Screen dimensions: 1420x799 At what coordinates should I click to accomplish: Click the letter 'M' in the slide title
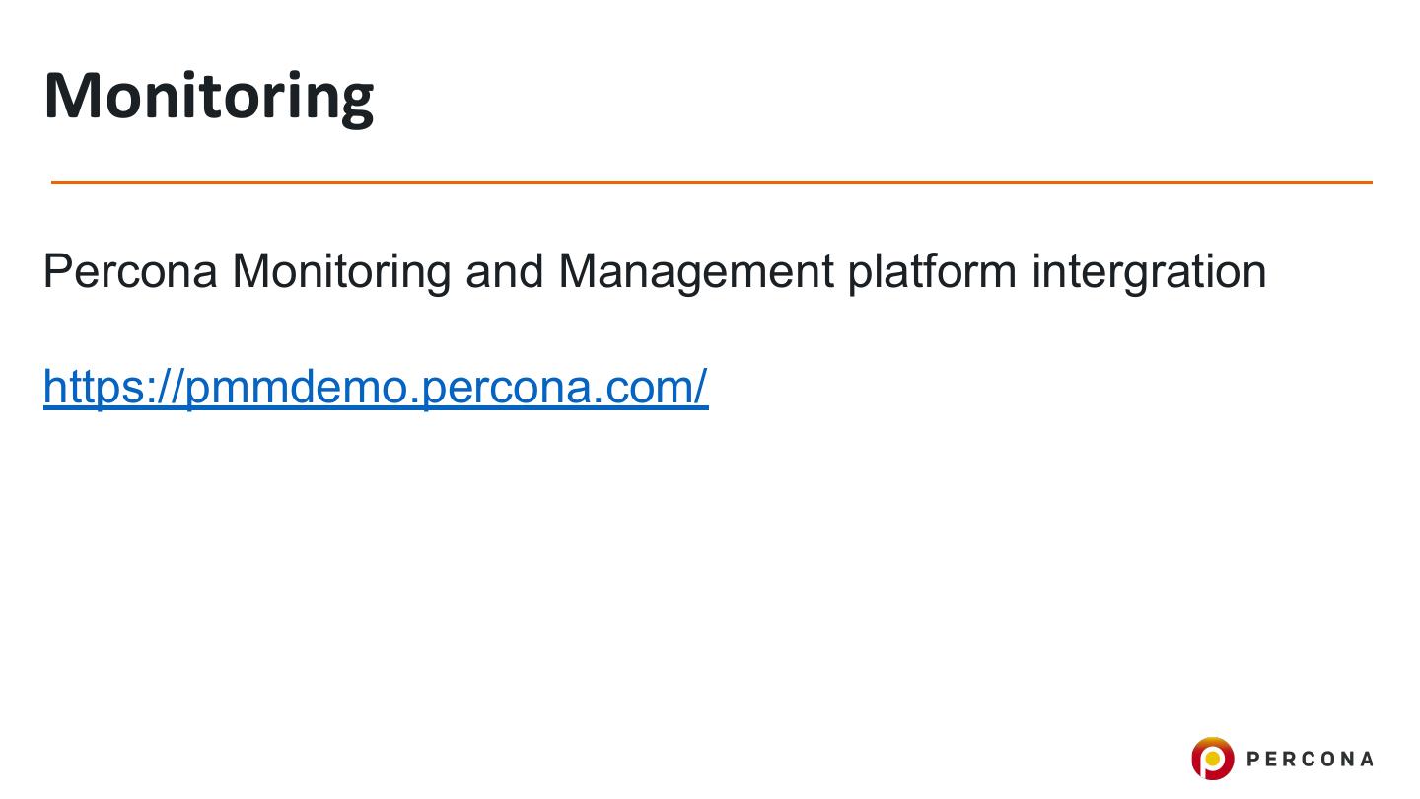tap(69, 96)
